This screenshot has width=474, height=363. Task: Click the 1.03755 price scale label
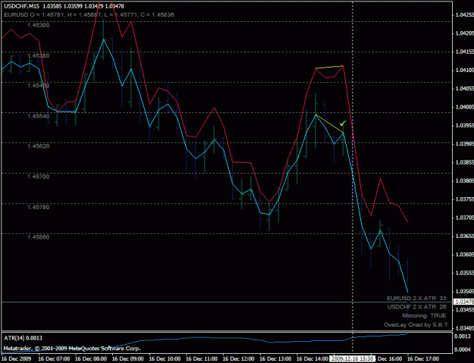pos(465,199)
